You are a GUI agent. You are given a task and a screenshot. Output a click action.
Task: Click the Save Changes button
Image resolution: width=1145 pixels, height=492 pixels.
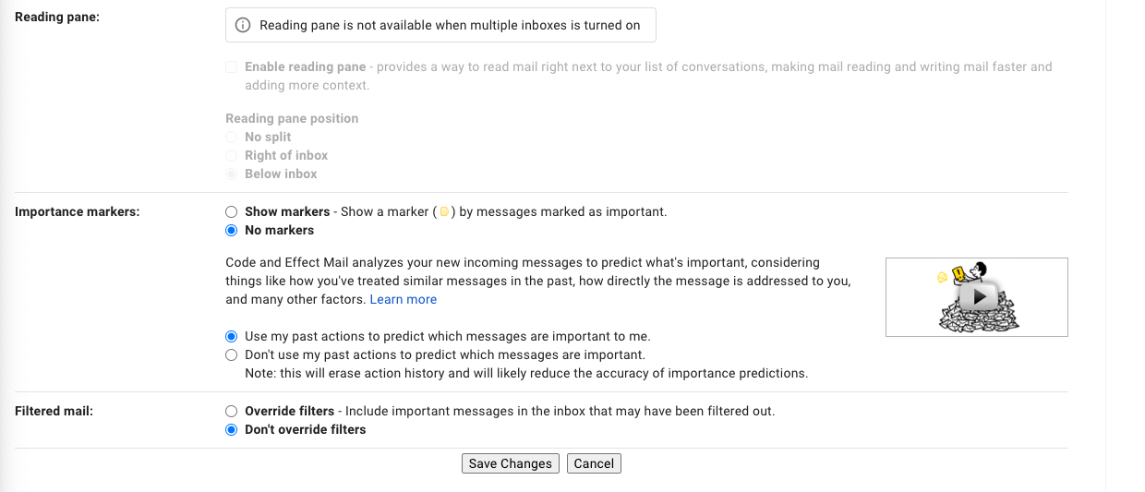[511, 463]
